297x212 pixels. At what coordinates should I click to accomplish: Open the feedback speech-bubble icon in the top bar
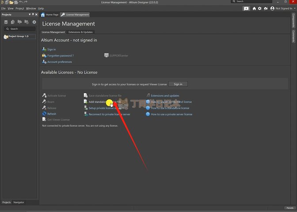coord(246,8)
